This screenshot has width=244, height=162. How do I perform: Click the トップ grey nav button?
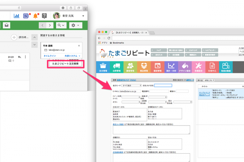click(x=159, y=50)
